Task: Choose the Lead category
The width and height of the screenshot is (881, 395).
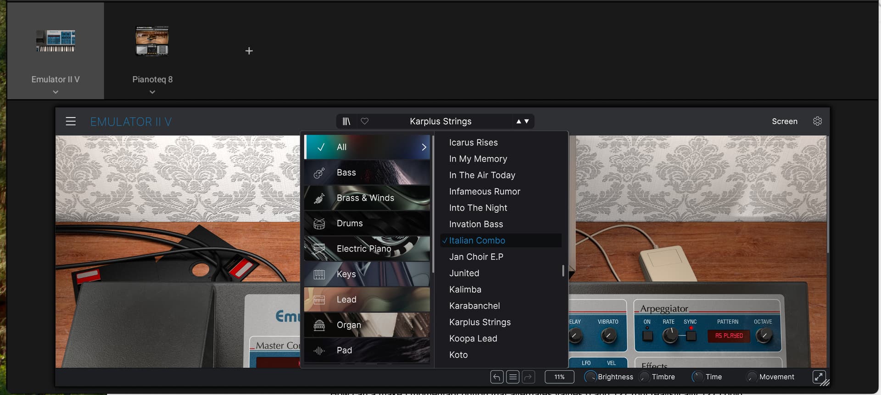Action: 367,300
